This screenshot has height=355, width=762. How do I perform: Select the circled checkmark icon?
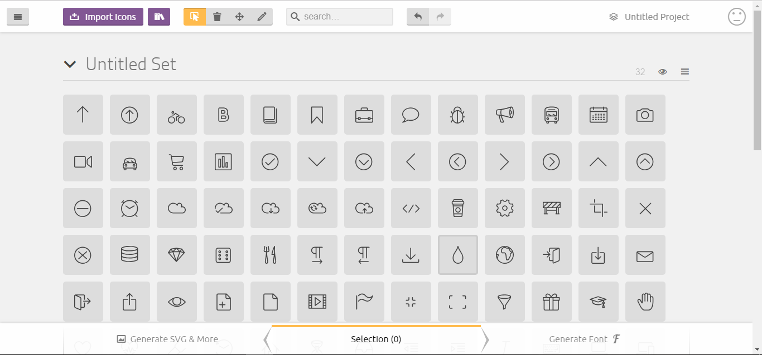pyautogui.click(x=271, y=161)
